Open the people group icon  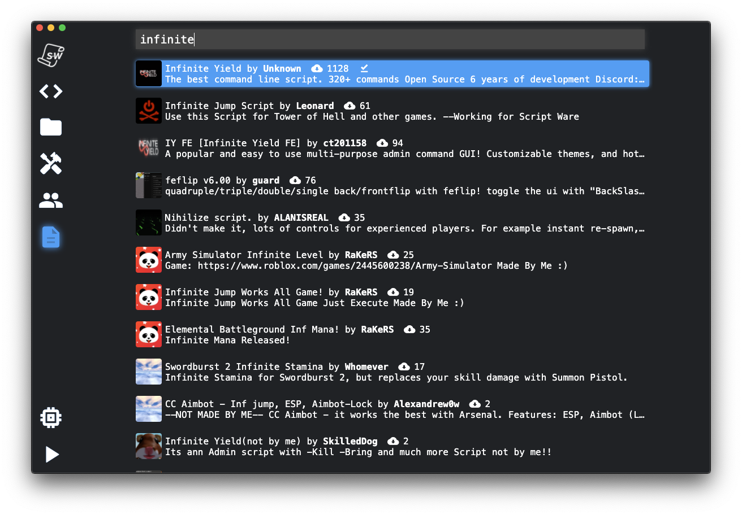(51, 200)
